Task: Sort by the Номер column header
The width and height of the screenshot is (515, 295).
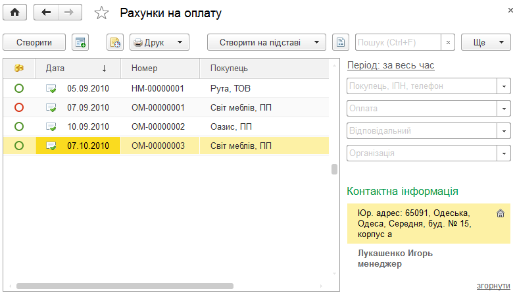Action: (160, 68)
